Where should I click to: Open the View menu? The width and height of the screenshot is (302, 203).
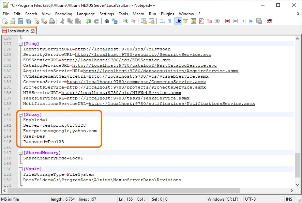46,14
